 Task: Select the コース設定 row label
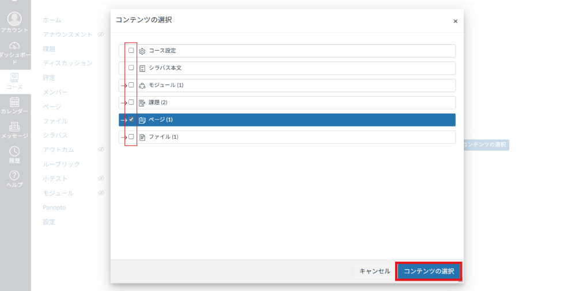point(162,51)
